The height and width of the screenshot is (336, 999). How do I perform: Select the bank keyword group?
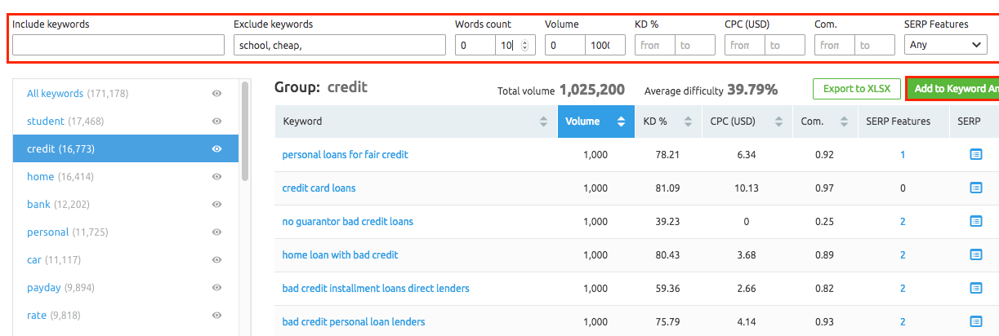(126, 205)
